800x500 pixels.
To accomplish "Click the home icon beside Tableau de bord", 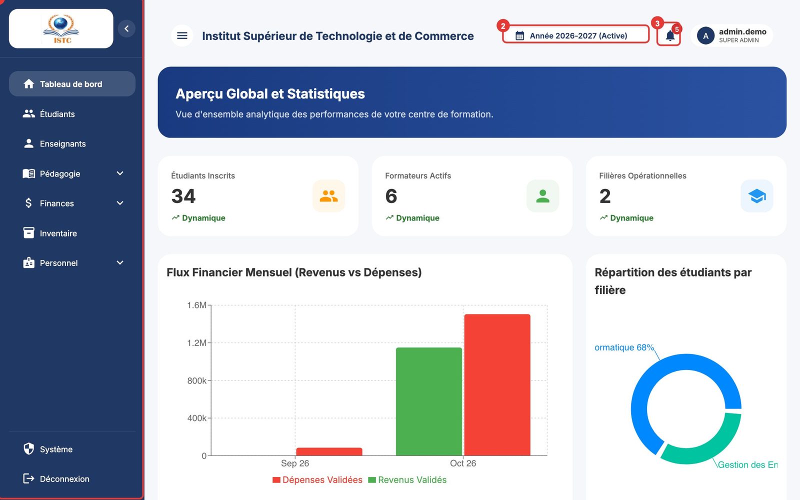I will click(29, 84).
